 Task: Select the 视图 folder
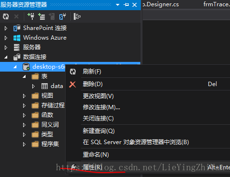[x=47, y=96]
